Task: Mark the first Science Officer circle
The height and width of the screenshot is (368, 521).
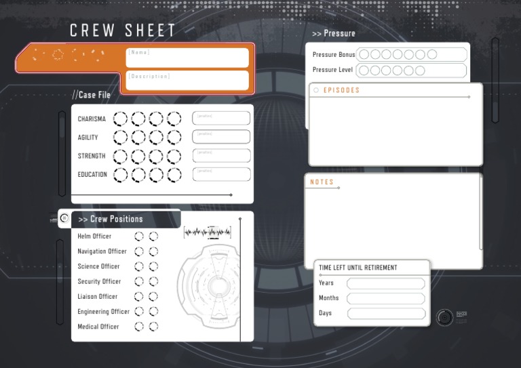Action: tap(139, 266)
